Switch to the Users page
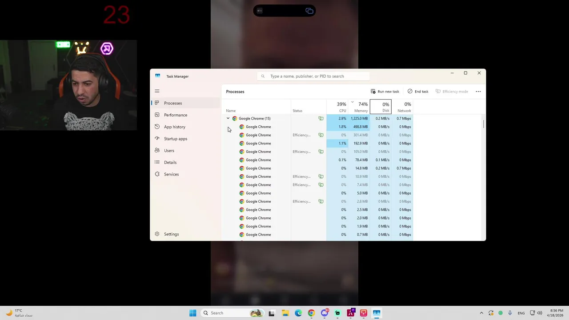 point(185,151)
